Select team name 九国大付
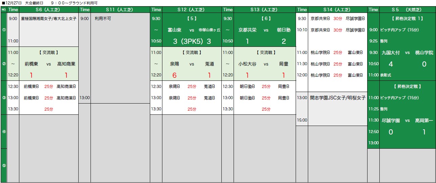 point(391,53)
